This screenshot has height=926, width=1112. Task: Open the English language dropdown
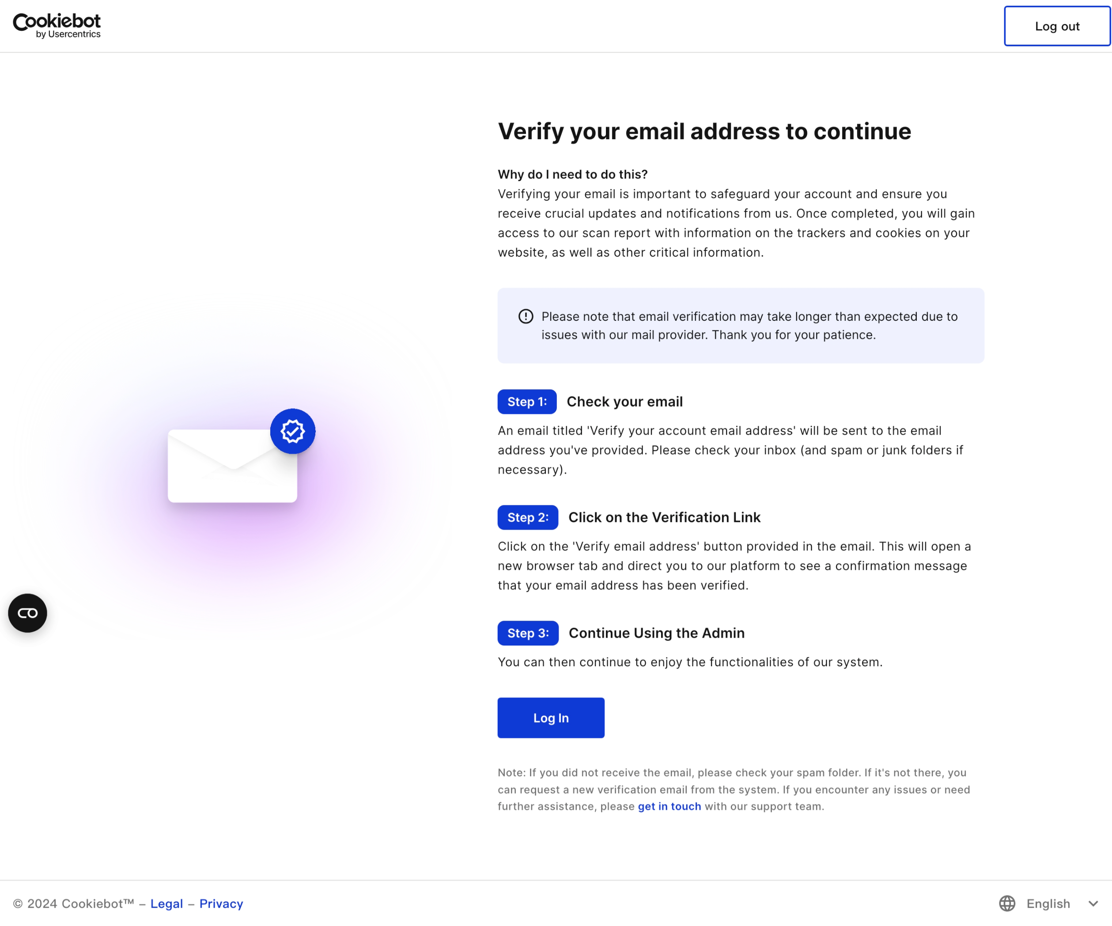click(1048, 903)
